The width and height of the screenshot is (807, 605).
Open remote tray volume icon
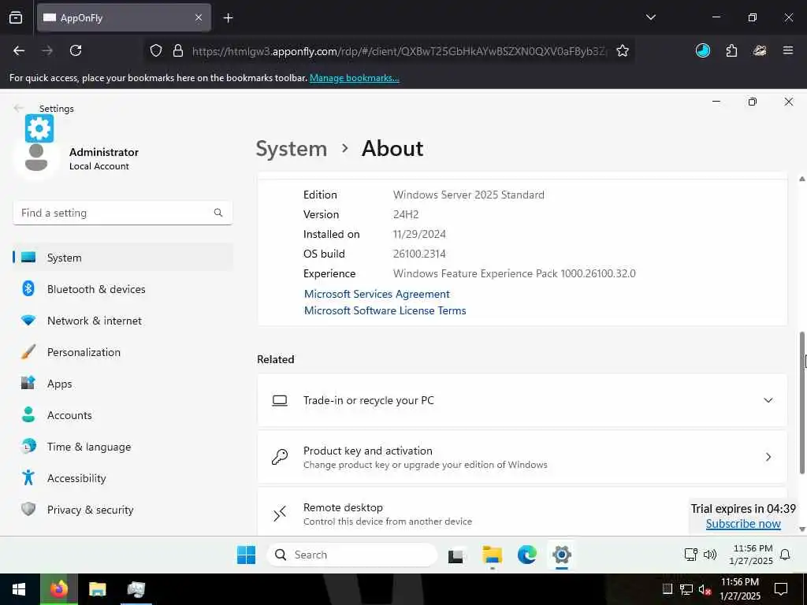pyautogui.click(x=710, y=554)
